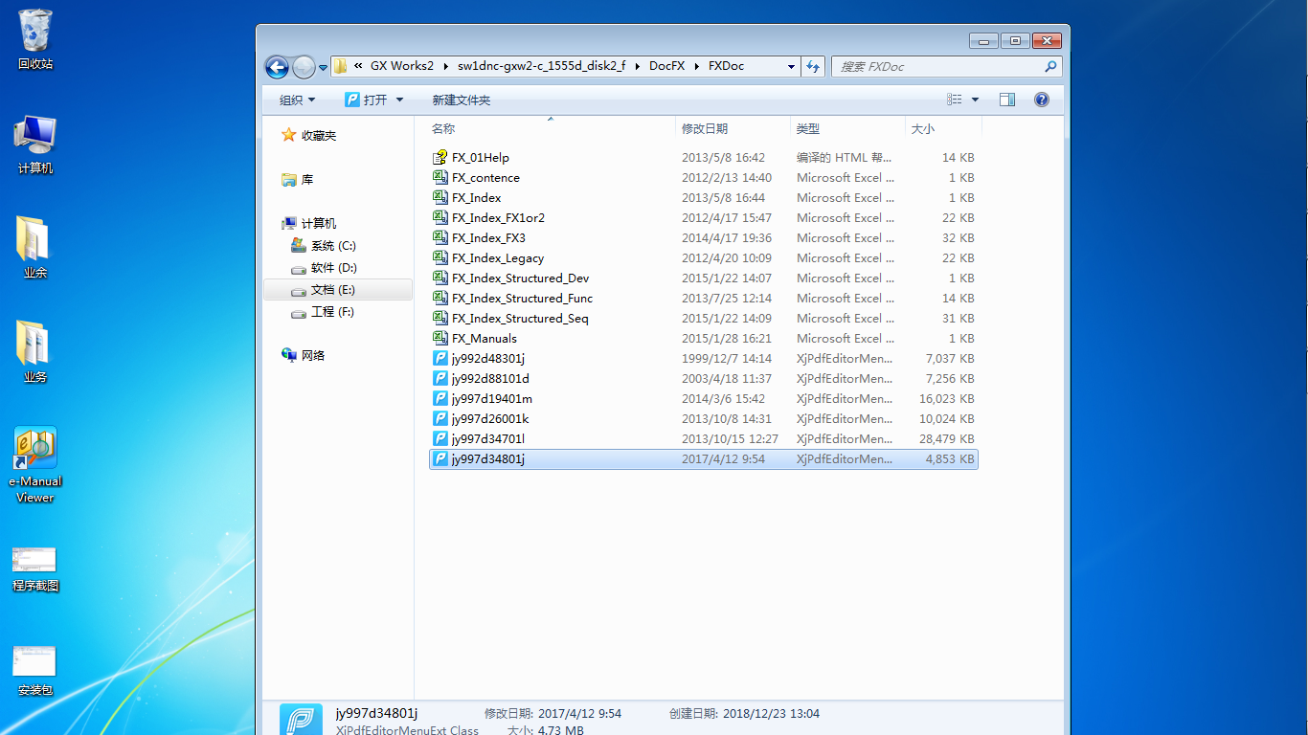The width and height of the screenshot is (1308, 735).
Task: Click the help question mark icon
Action: pos(1042,100)
